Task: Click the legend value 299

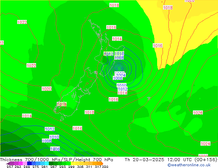Action: click(71, 167)
